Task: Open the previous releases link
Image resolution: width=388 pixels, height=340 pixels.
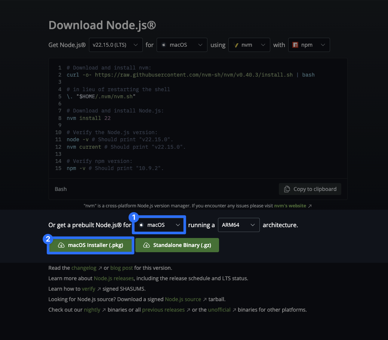Action: (x=163, y=310)
